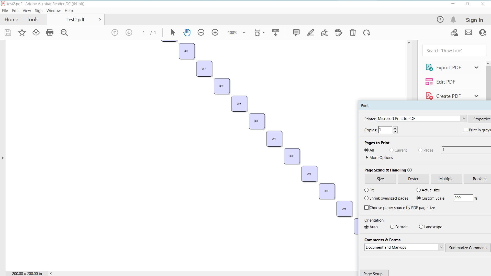The image size is (491, 276).
Task: Select the Custom Scale radio button
Action: click(419, 198)
